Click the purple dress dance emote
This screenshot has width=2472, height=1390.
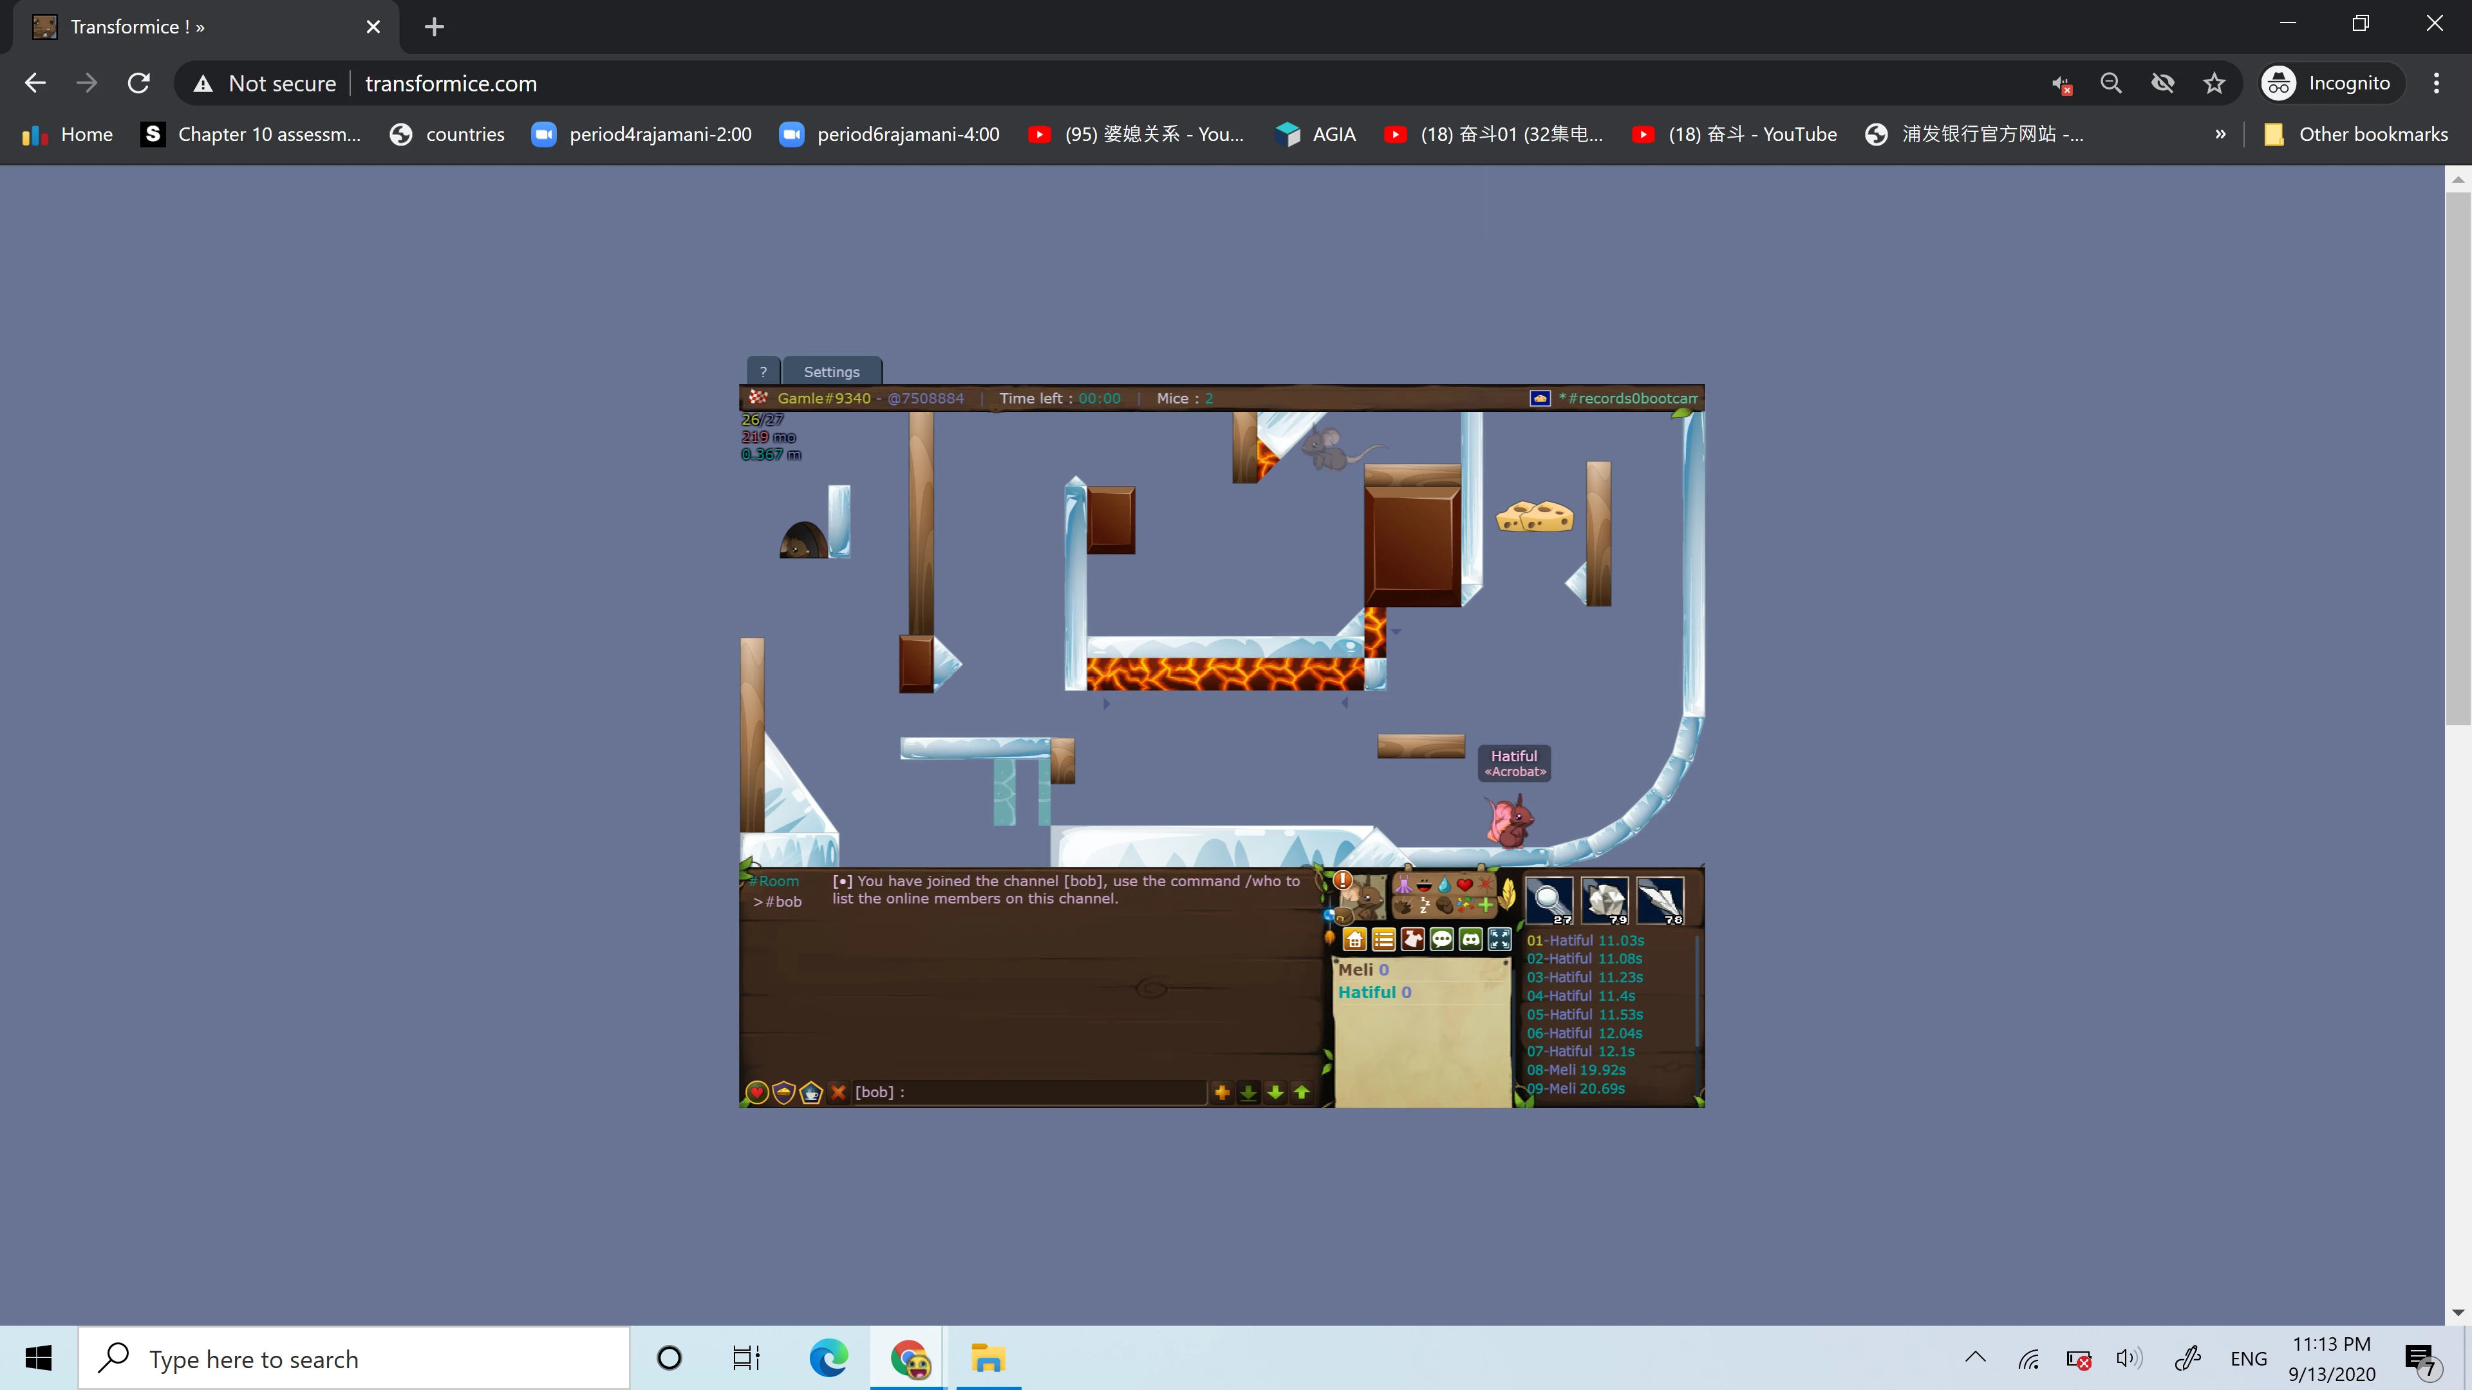1404,884
